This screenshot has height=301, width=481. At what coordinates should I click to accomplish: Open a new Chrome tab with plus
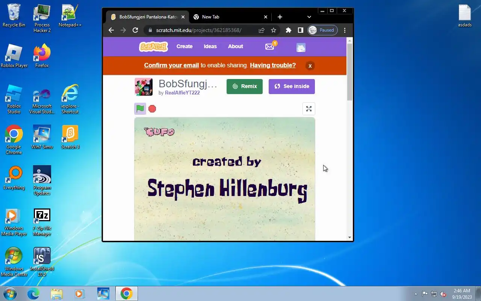[x=280, y=17]
